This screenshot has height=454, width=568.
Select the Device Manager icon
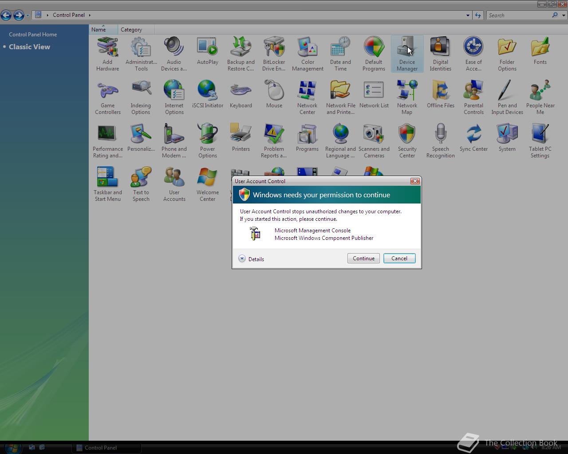click(x=407, y=54)
